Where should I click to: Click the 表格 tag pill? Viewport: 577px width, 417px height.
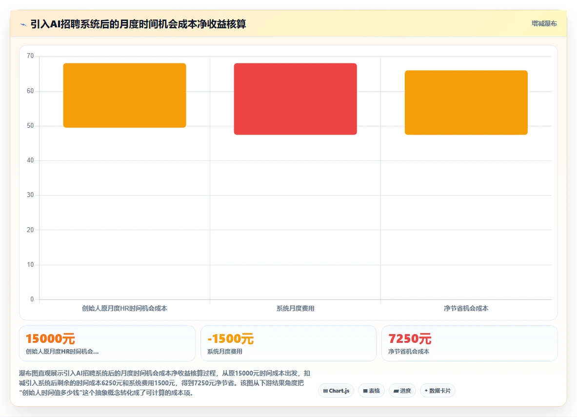371,391
